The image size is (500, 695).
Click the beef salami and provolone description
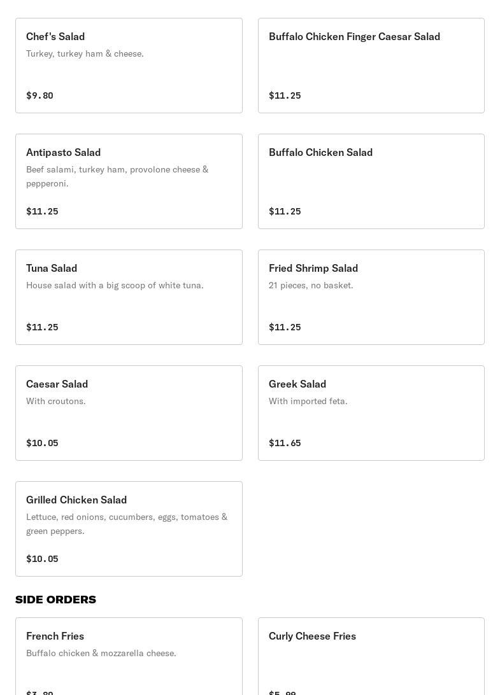click(117, 176)
